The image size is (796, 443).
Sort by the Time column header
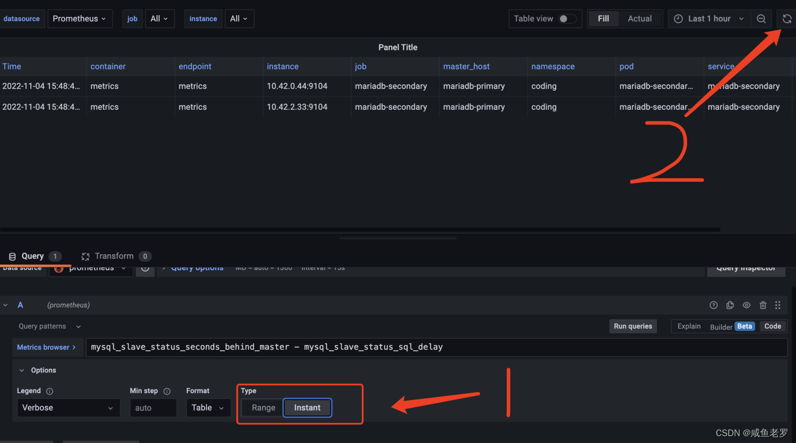[x=12, y=66]
